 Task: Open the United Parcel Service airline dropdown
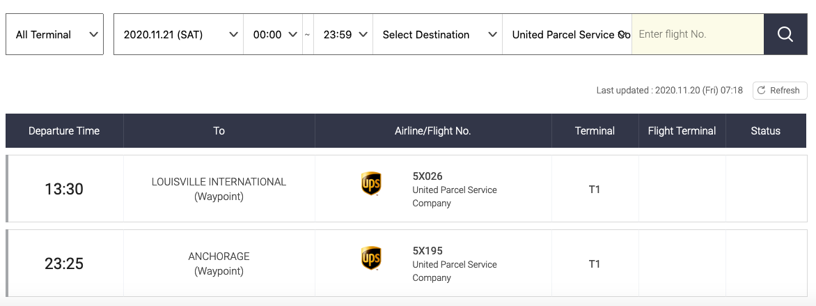pyautogui.click(x=567, y=34)
